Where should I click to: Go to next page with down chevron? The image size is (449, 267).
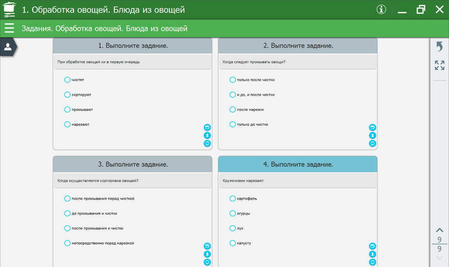(439, 257)
